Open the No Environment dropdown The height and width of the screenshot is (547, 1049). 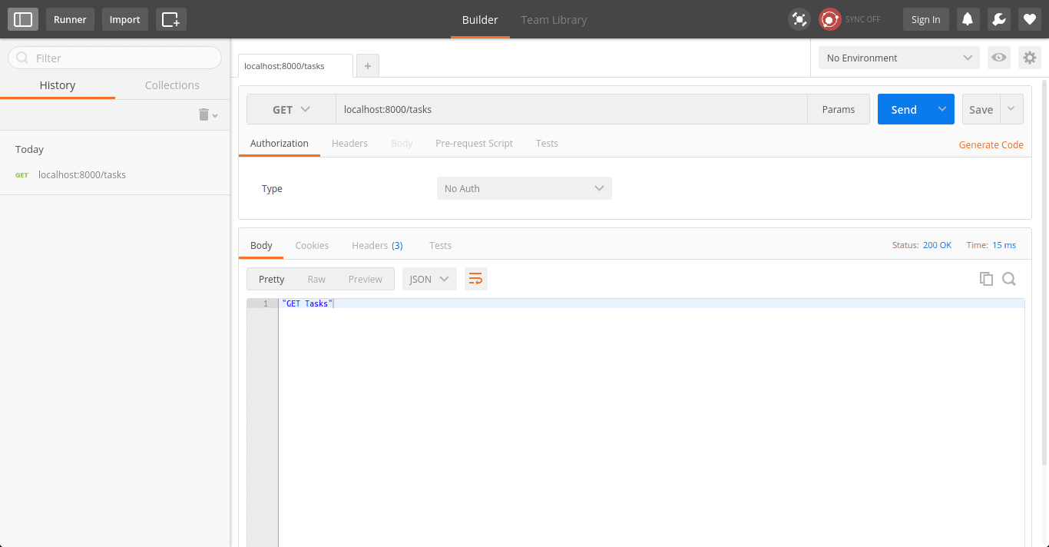(899, 58)
